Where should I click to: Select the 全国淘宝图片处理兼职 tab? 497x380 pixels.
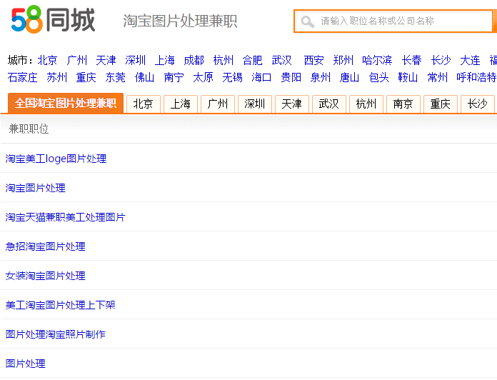click(x=66, y=103)
